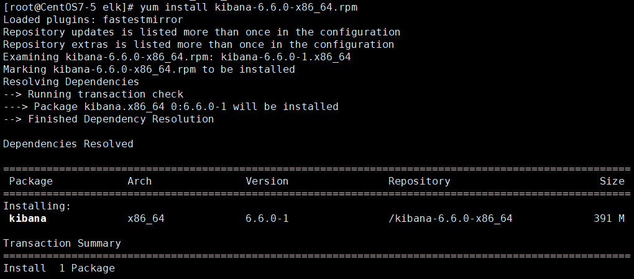Click the shell prompt [root@CentOS7-5 elk]#
The image size is (634, 279).
point(68,7)
